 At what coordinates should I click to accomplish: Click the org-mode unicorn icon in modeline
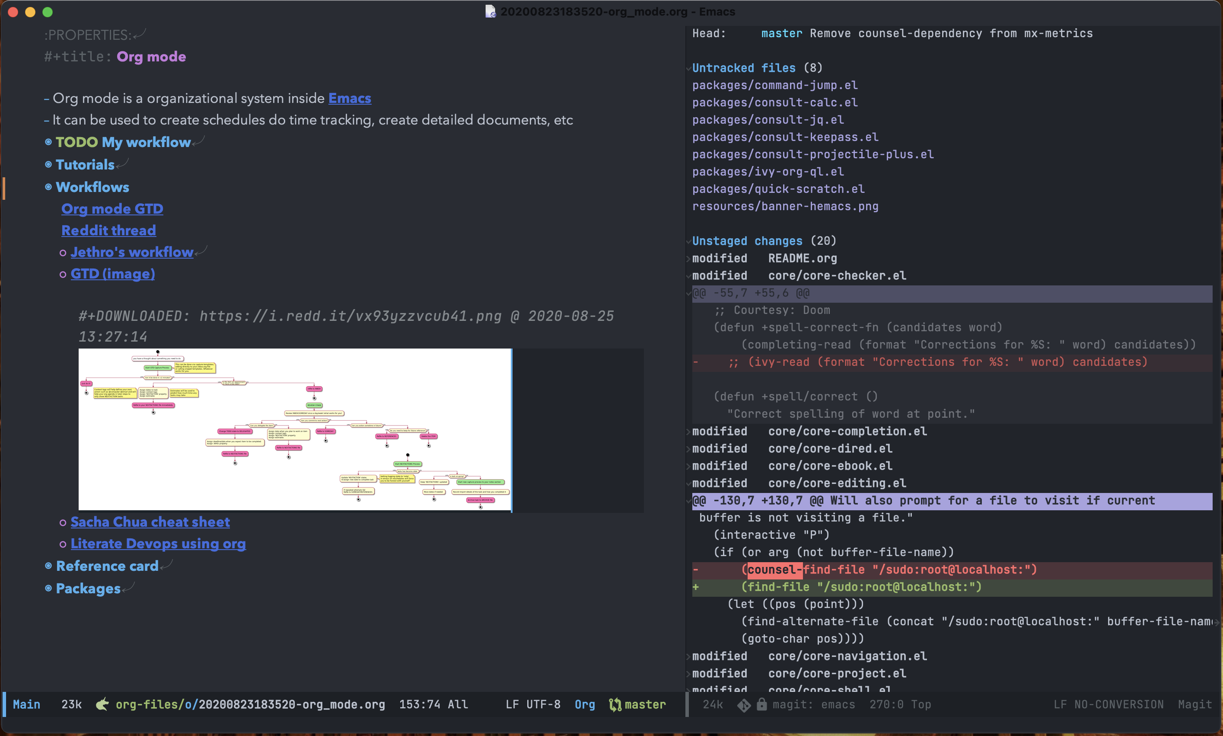(x=102, y=704)
